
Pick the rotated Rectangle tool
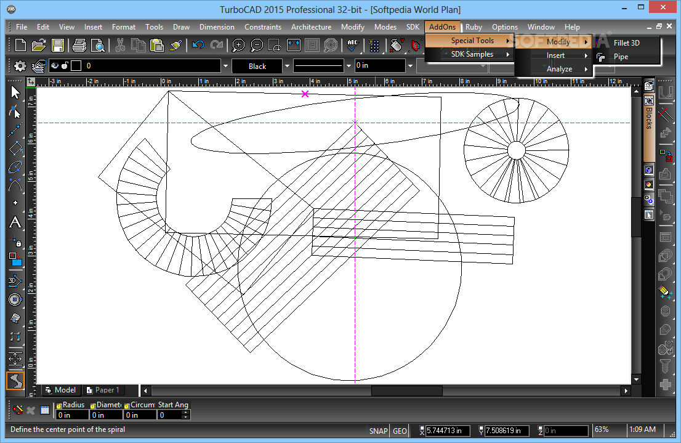tap(15, 148)
